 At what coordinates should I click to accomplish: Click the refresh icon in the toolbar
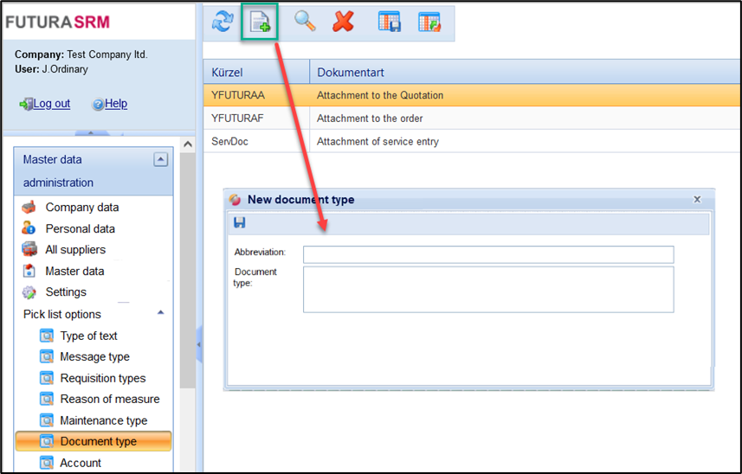click(x=222, y=22)
